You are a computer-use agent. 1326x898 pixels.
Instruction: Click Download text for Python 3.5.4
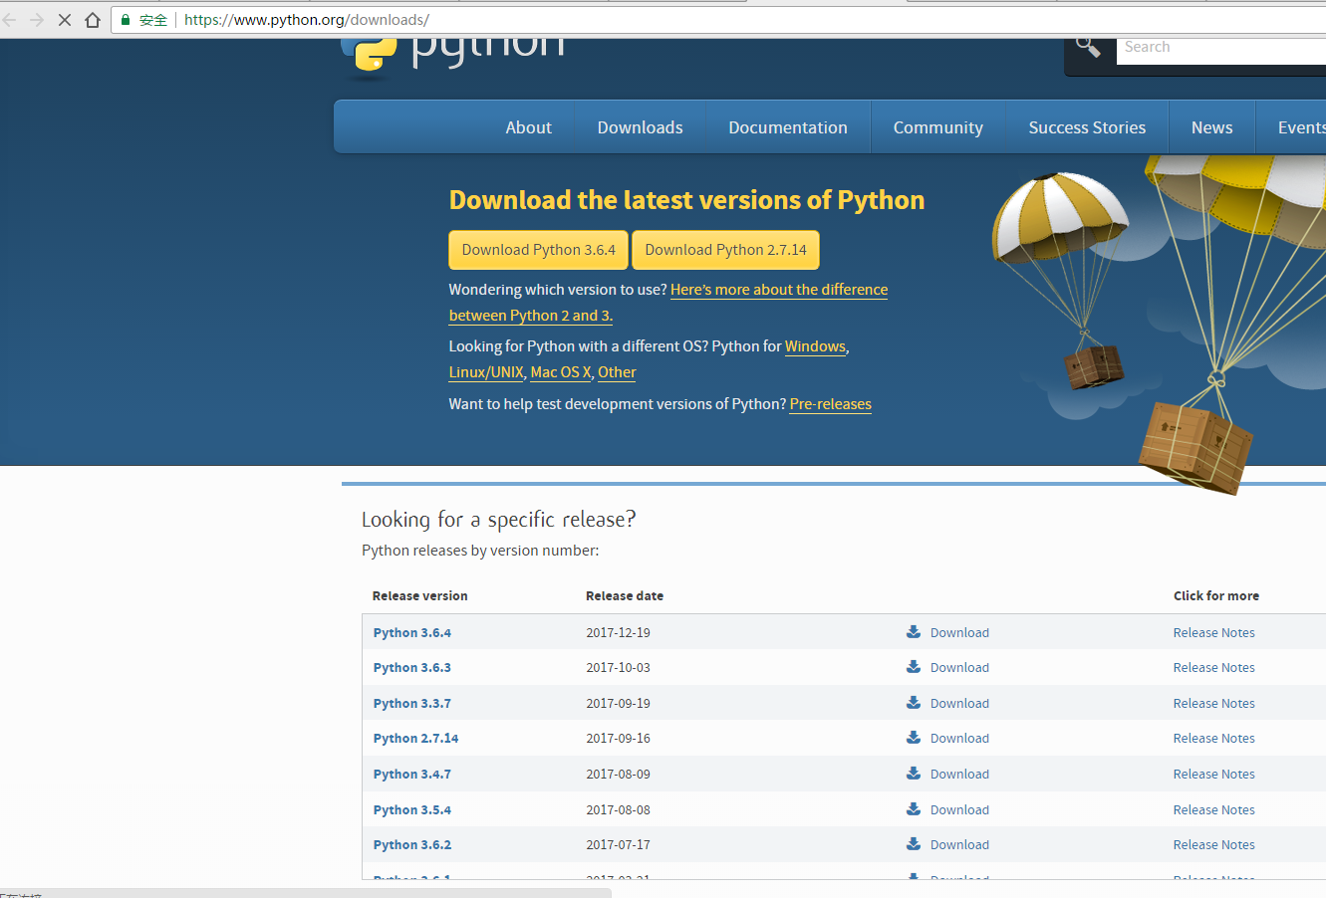tap(959, 809)
